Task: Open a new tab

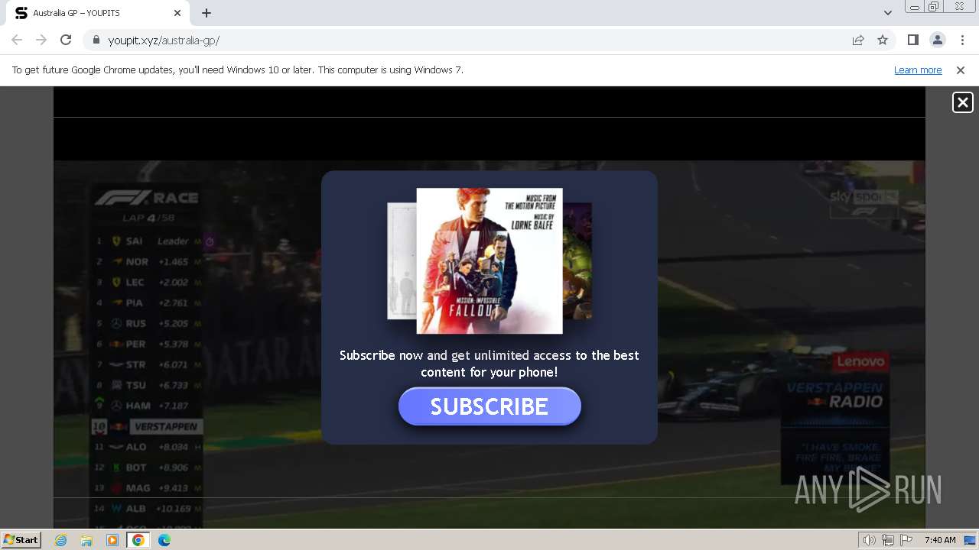Action: click(x=207, y=13)
